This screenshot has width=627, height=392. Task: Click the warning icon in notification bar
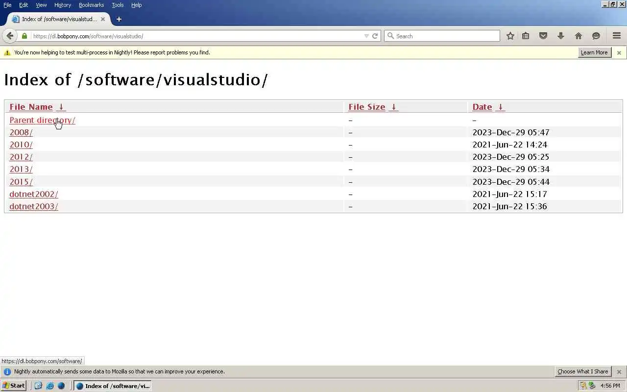coord(7,52)
